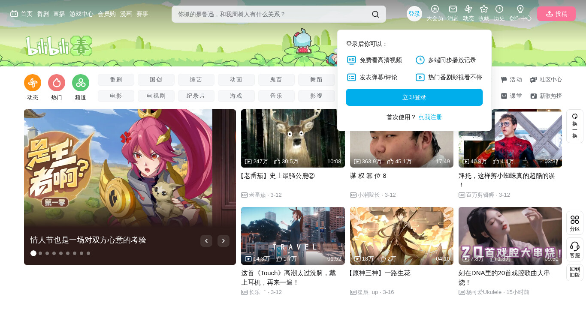Open the deer video thumbnail
The height and width of the screenshot is (312, 586).
[293, 138]
